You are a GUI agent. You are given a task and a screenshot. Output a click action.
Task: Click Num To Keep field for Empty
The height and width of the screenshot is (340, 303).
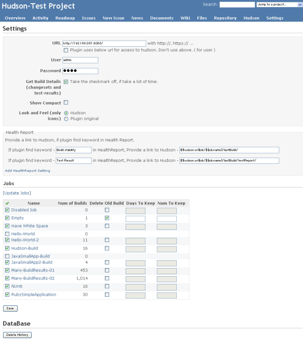pos(167,219)
